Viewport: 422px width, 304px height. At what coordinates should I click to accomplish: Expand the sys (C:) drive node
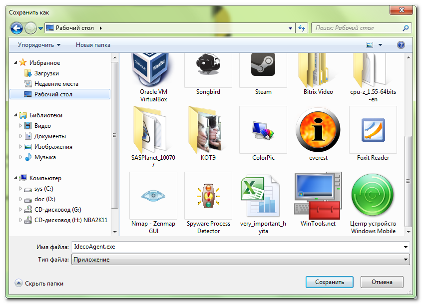tap(20, 189)
